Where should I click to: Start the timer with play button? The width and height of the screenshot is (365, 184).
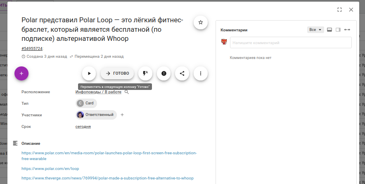(x=89, y=73)
